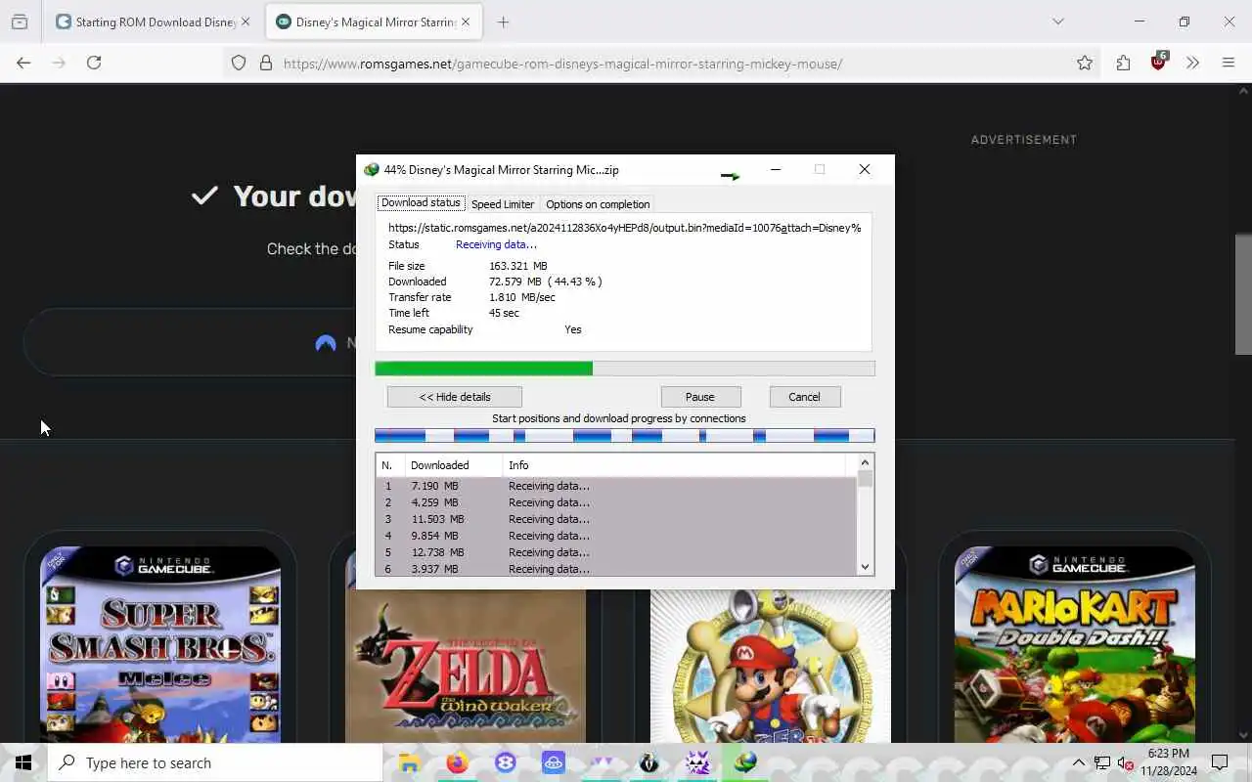Click the volume icon in the system tray
This screenshot has height=782, width=1252.
coord(1125,763)
